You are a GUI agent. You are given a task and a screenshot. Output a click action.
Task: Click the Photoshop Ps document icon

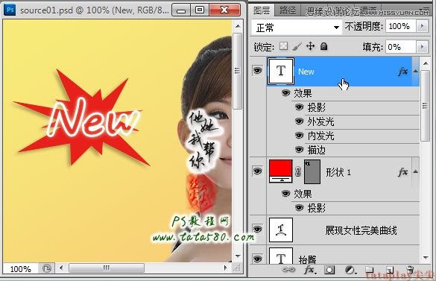[10, 10]
